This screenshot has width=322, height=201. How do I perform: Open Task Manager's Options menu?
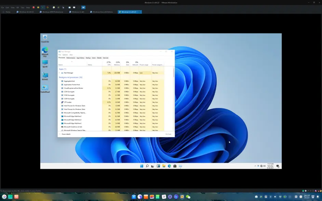[65, 55]
